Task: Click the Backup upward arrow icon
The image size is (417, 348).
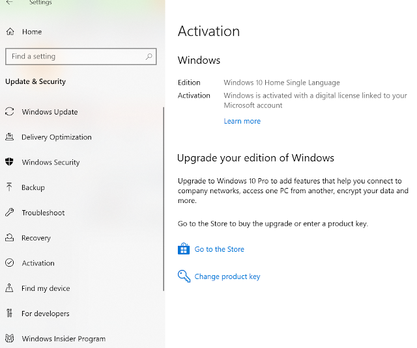Action: tap(9, 187)
